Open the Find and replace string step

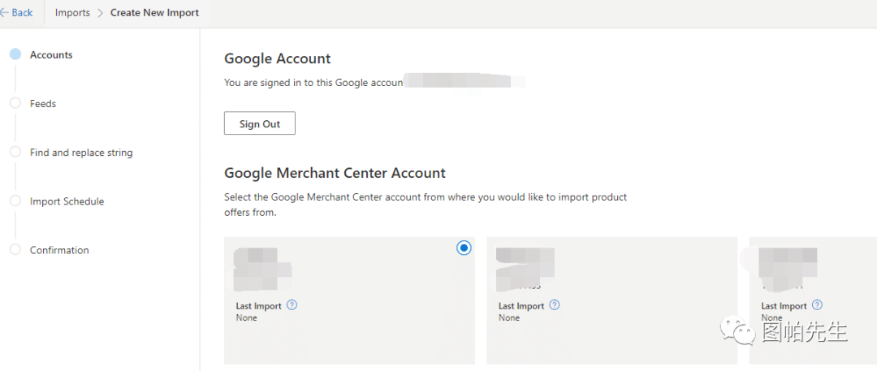(x=81, y=153)
